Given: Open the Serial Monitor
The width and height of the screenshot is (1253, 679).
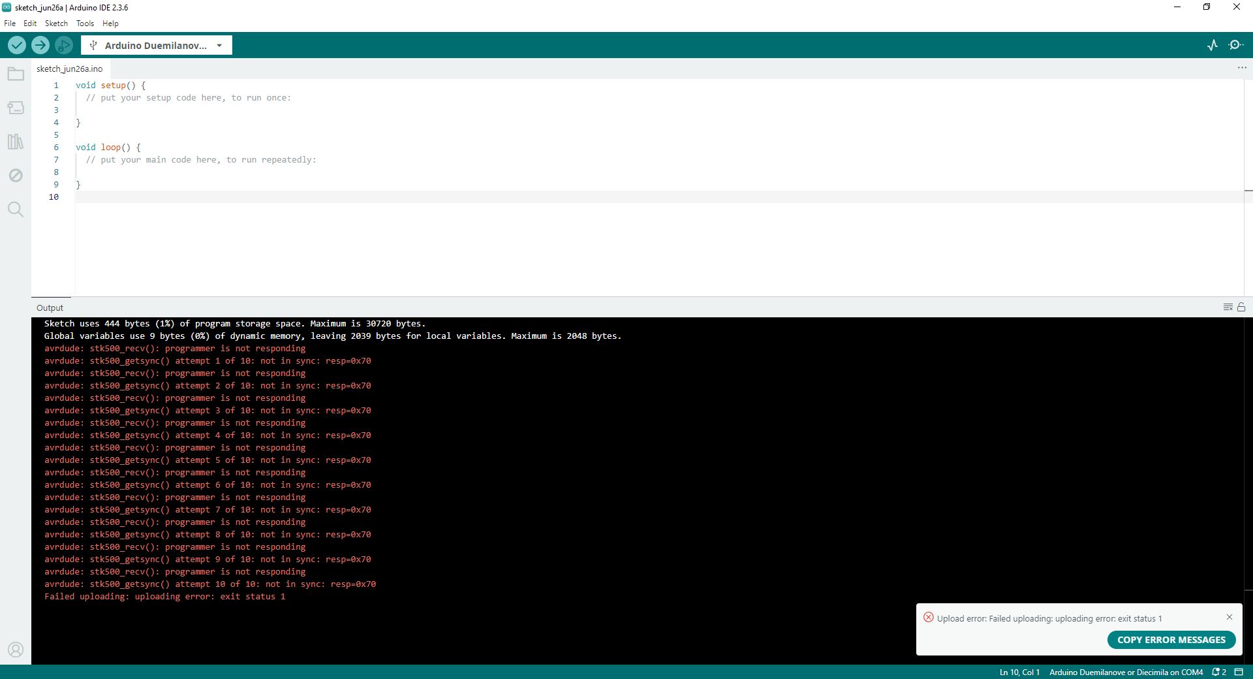Looking at the screenshot, I should point(1236,45).
